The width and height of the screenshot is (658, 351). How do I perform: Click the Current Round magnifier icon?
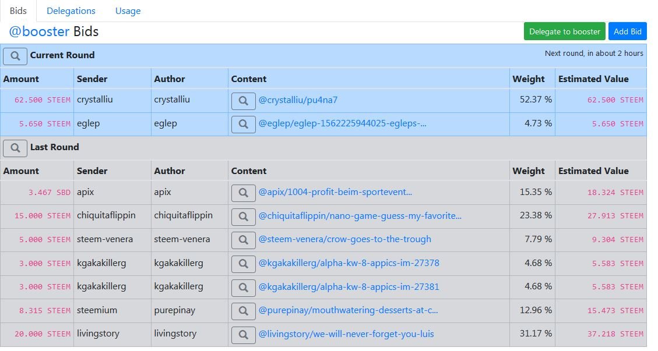point(15,56)
